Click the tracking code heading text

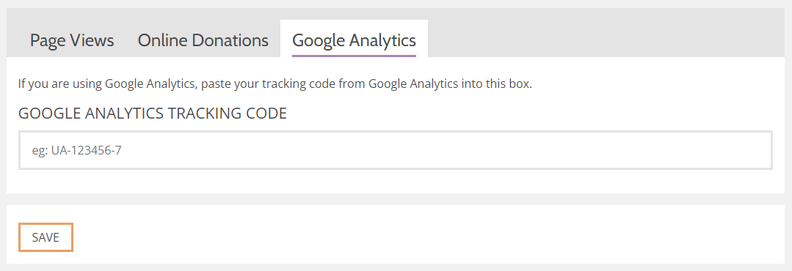[153, 114]
